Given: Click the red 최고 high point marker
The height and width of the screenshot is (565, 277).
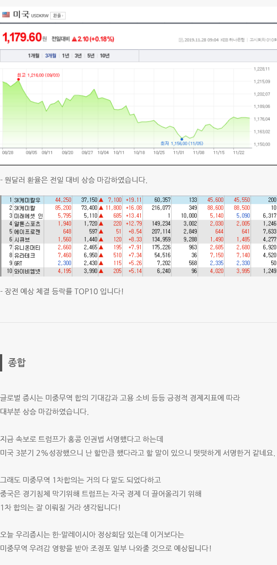Looking at the screenshot, I should pyautogui.click(x=18, y=79).
